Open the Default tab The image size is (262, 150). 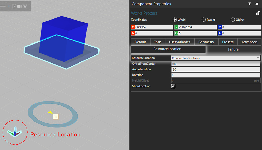coord(140,42)
